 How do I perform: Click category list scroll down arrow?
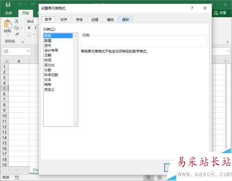tap(75, 124)
